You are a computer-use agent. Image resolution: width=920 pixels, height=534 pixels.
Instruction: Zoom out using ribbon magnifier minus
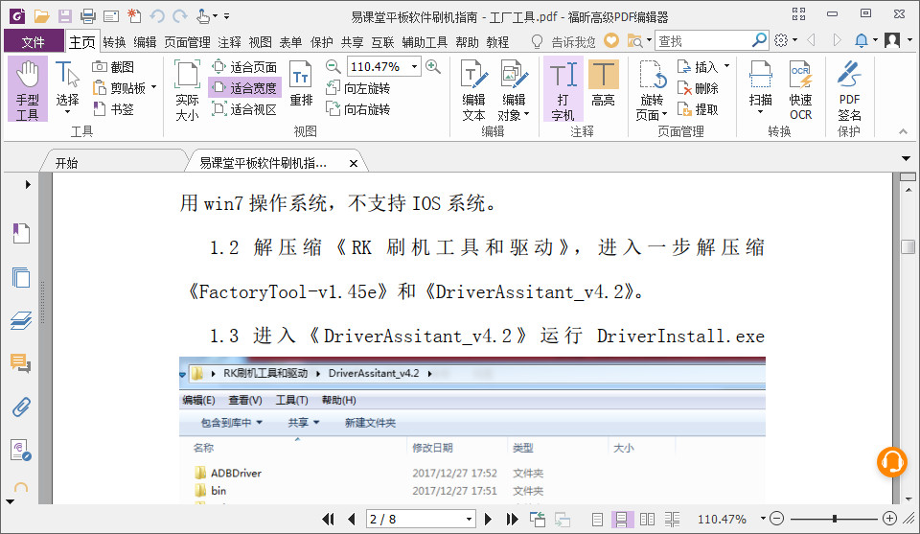pyautogui.click(x=333, y=66)
